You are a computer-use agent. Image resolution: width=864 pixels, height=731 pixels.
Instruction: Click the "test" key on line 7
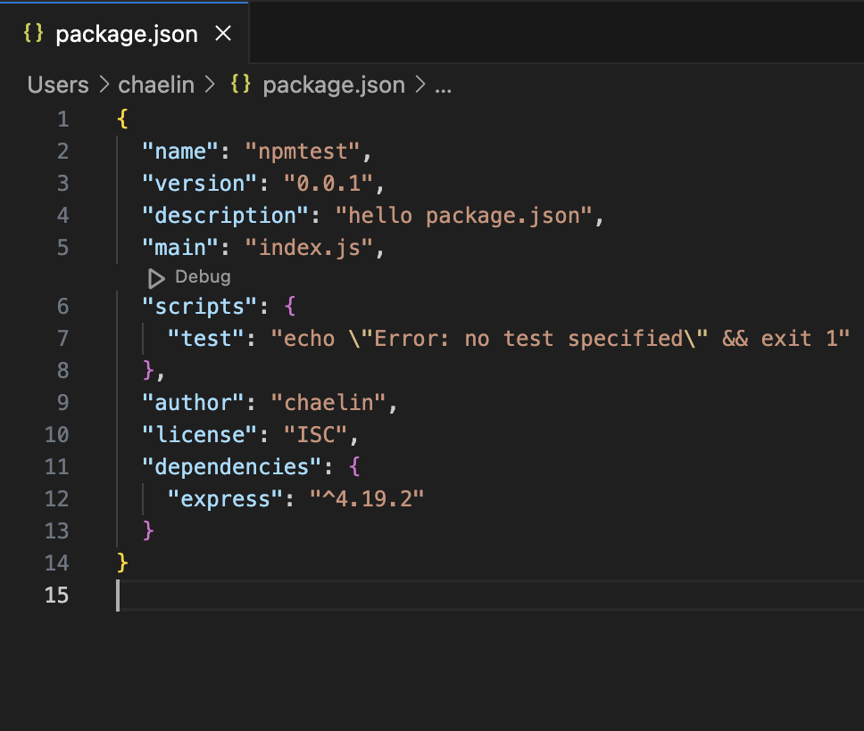tap(205, 339)
